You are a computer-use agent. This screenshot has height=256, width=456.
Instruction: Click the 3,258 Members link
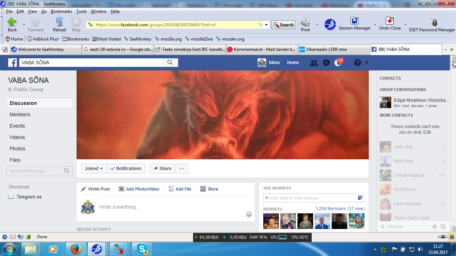[330, 209]
